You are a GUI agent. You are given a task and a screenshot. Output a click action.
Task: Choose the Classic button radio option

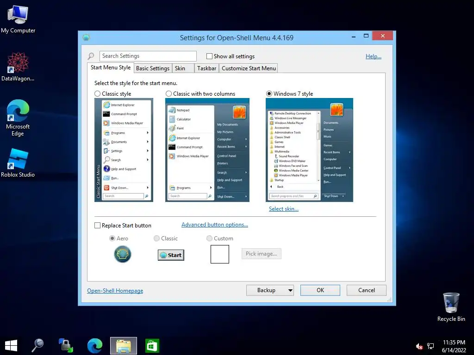point(156,239)
